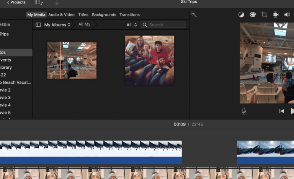Click the magic wand auto-enhance icon
Screen dimensions: 294x179
[194, 15]
